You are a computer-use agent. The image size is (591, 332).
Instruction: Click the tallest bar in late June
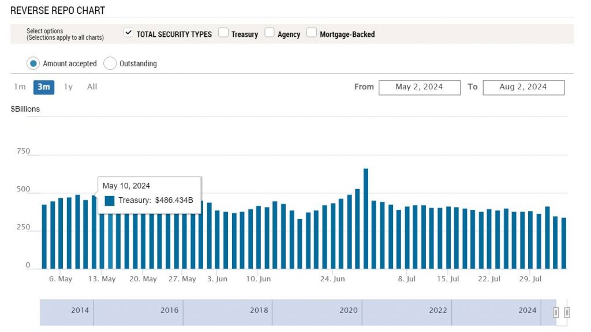coord(366,219)
